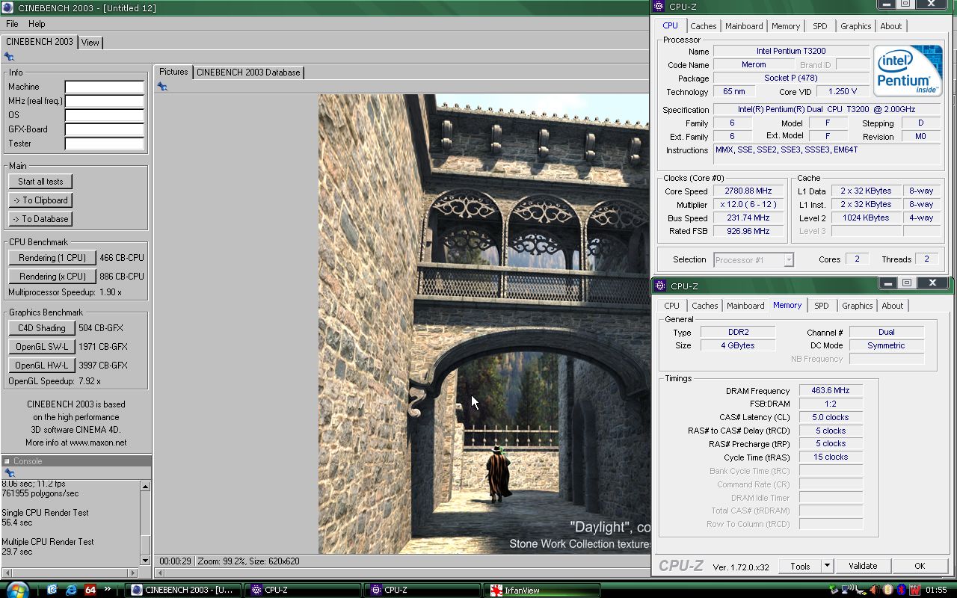The image size is (957, 598).
Task: Click console scrollbar up arrow
Action: (146, 486)
